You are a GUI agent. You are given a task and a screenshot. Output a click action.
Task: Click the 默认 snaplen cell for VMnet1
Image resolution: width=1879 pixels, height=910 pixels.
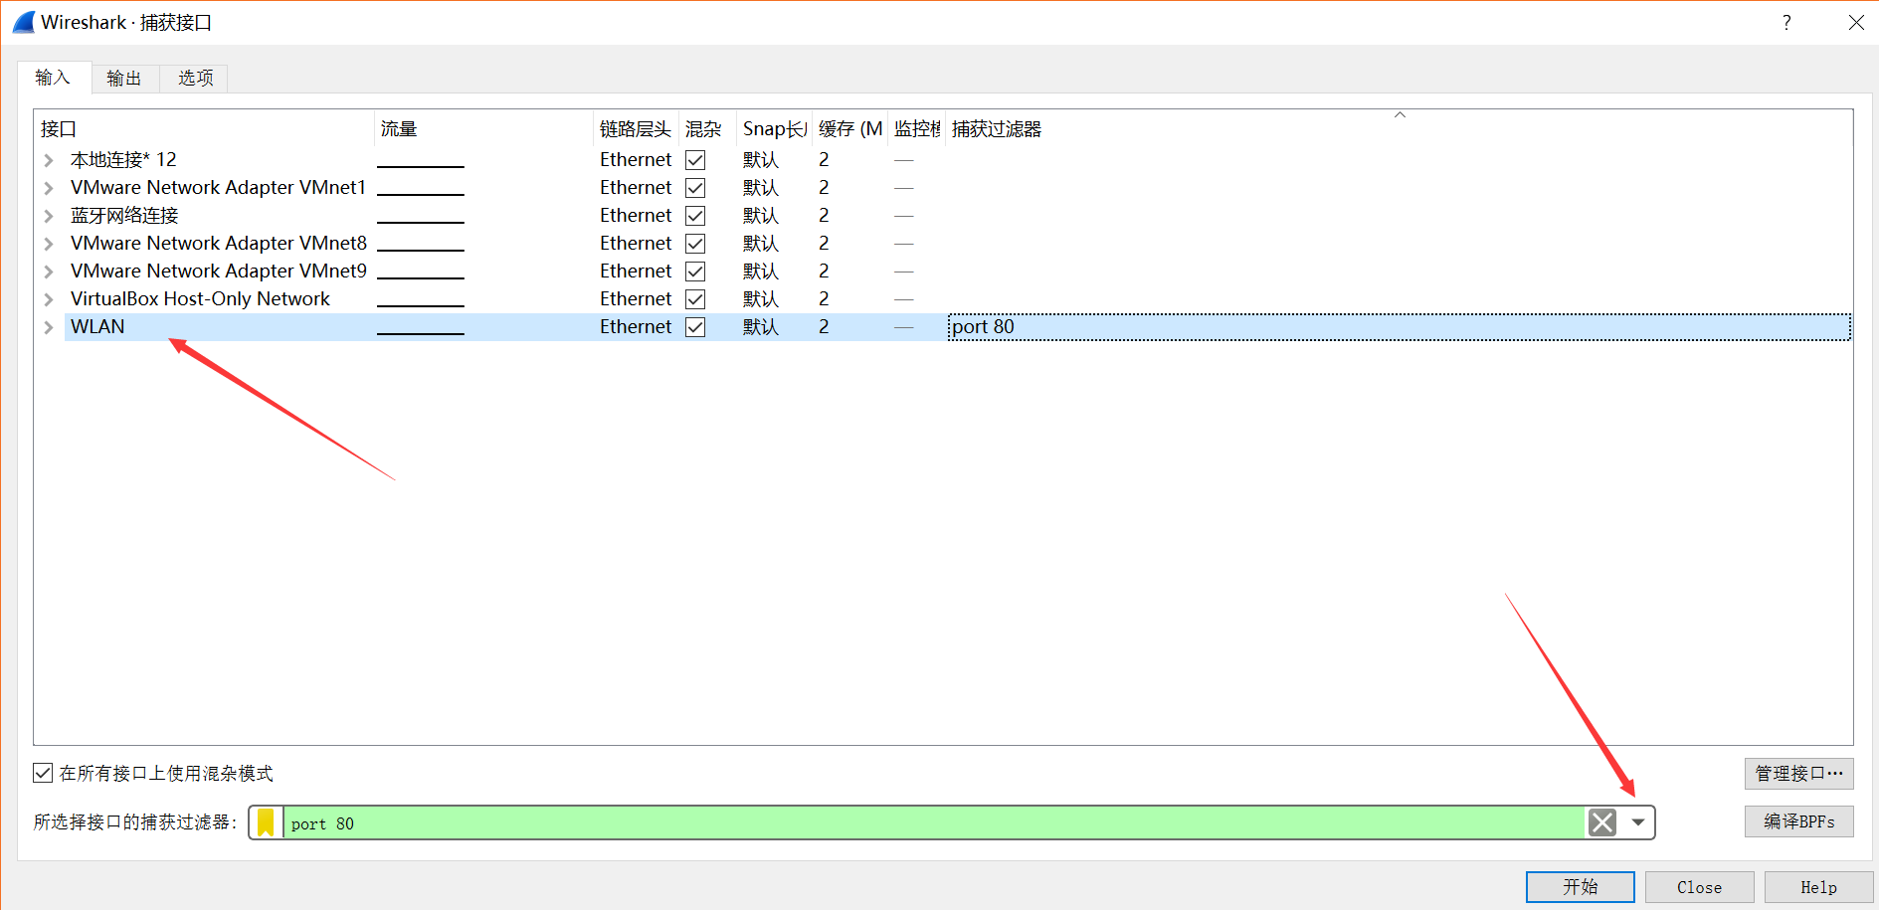[761, 188]
